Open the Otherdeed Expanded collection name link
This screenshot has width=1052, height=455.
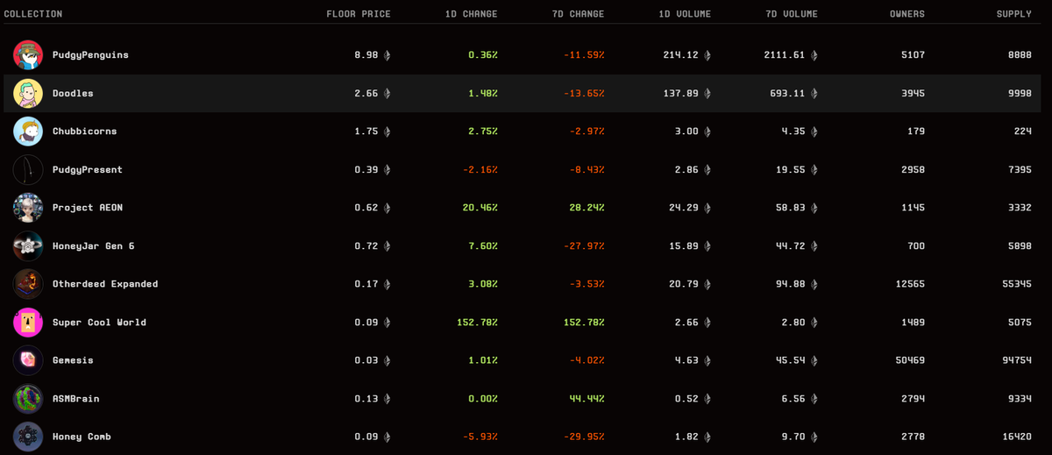[x=105, y=284]
